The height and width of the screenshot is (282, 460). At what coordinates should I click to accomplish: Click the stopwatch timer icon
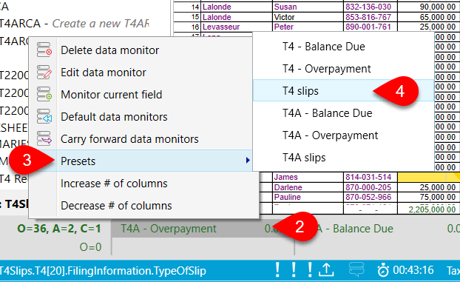pyautogui.click(x=383, y=270)
